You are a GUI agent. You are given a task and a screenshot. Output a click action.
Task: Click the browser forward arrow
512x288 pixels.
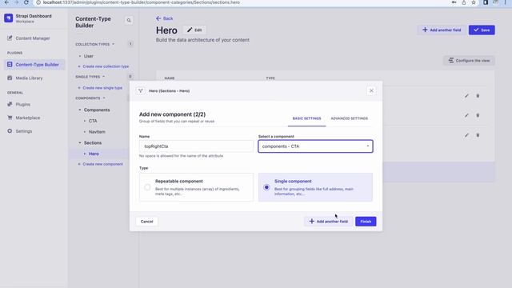16,2
